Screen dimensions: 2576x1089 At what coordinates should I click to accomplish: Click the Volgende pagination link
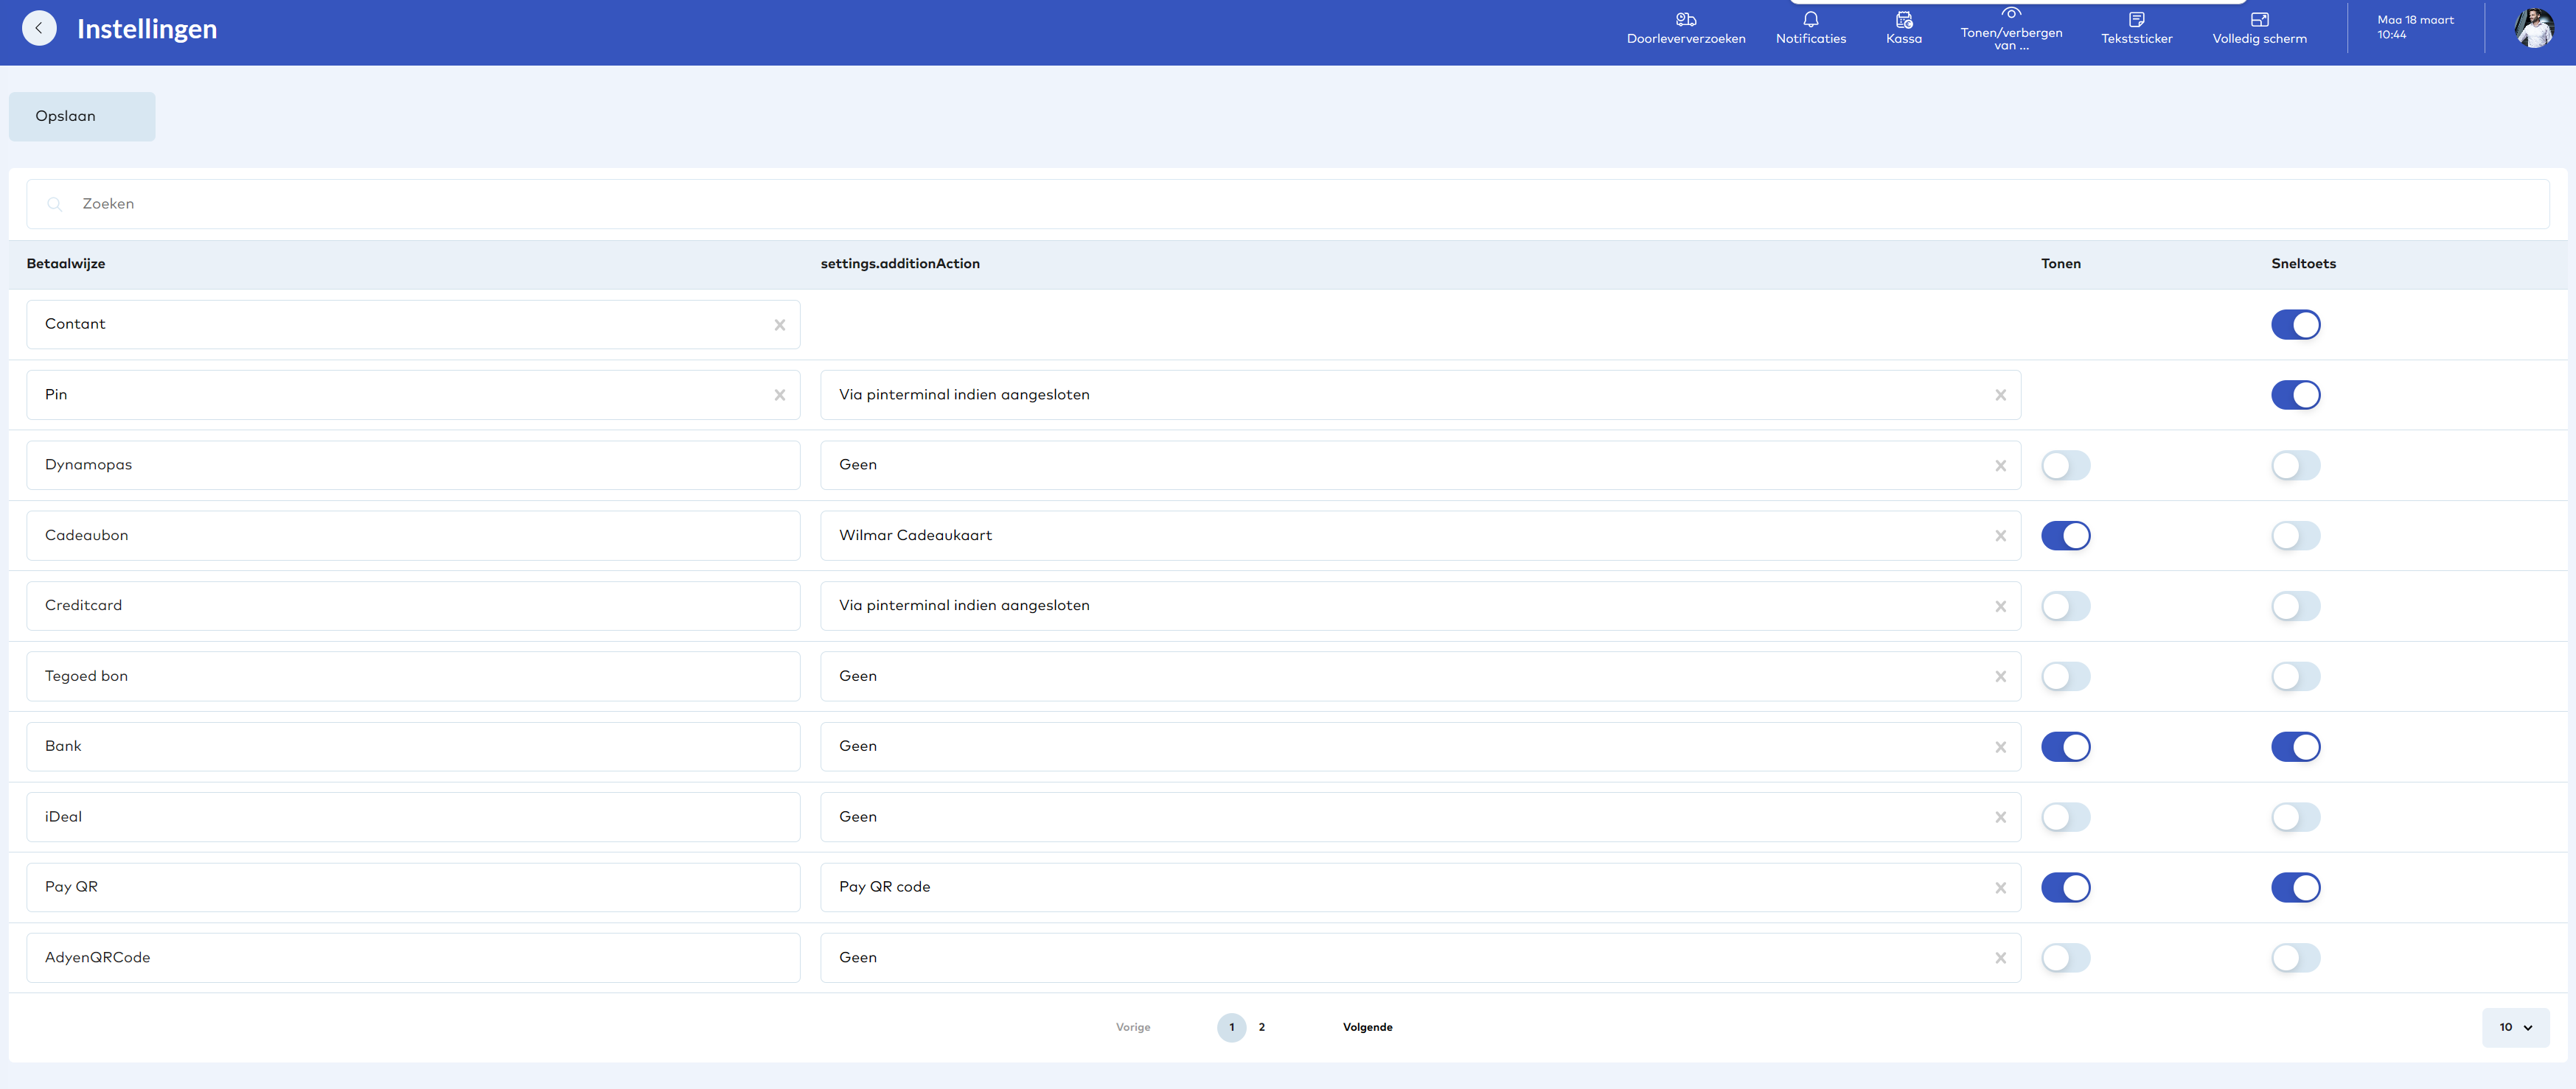(1367, 1027)
